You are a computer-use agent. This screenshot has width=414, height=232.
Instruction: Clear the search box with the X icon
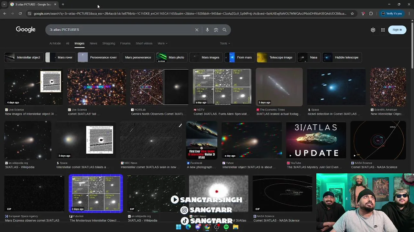point(197,30)
